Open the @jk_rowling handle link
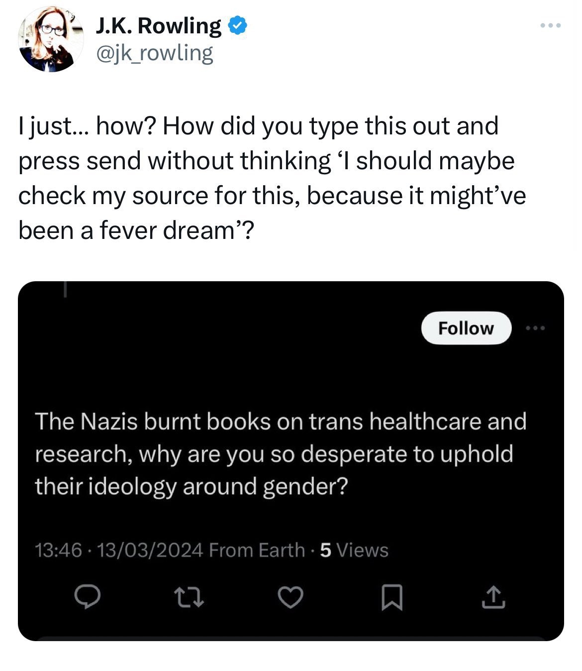Image resolution: width=582 pixels, height=671 pixels. 154,53
